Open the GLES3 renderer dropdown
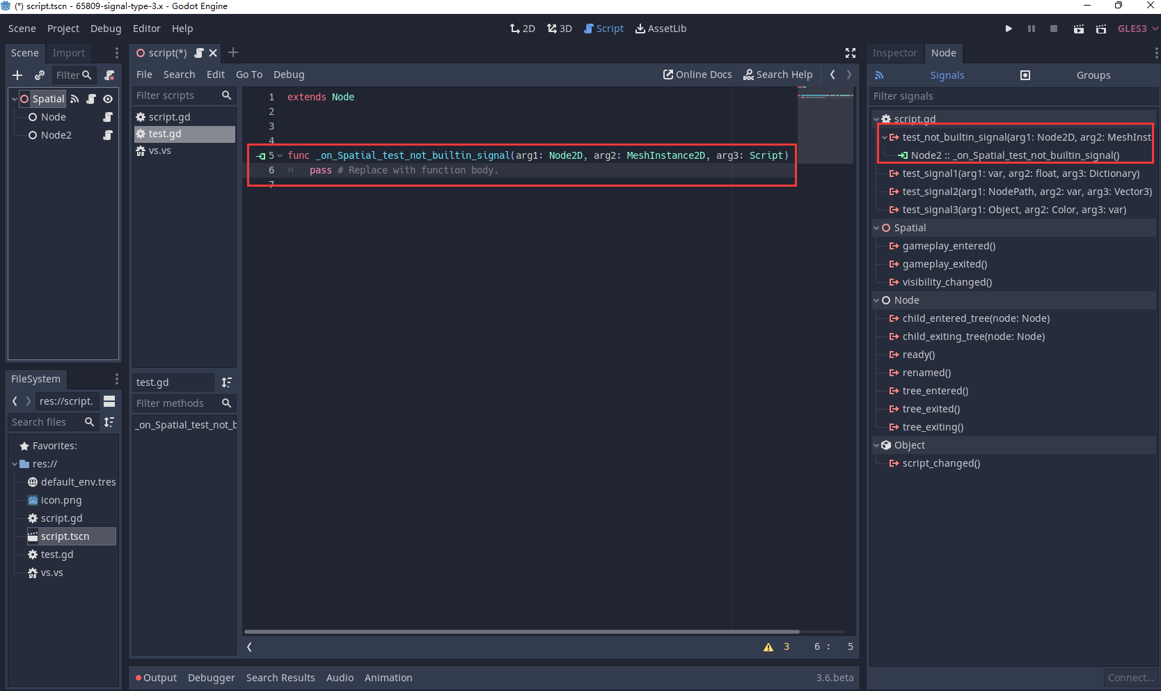Image resolution: width=1161 pixels, height=691 pixels. [x=1138, y=29]
